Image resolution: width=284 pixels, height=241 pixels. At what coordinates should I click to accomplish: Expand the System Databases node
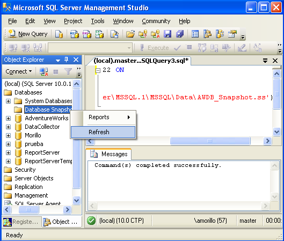pos(8,101)
